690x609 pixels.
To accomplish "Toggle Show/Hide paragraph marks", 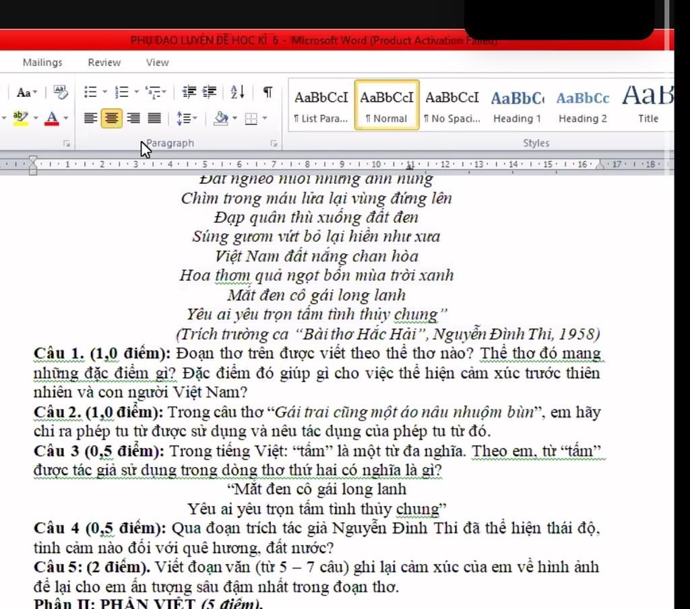I will click(268, 92).
